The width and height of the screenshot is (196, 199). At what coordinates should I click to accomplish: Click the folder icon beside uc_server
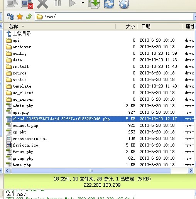pyautogui.click(x=9, y=99)
